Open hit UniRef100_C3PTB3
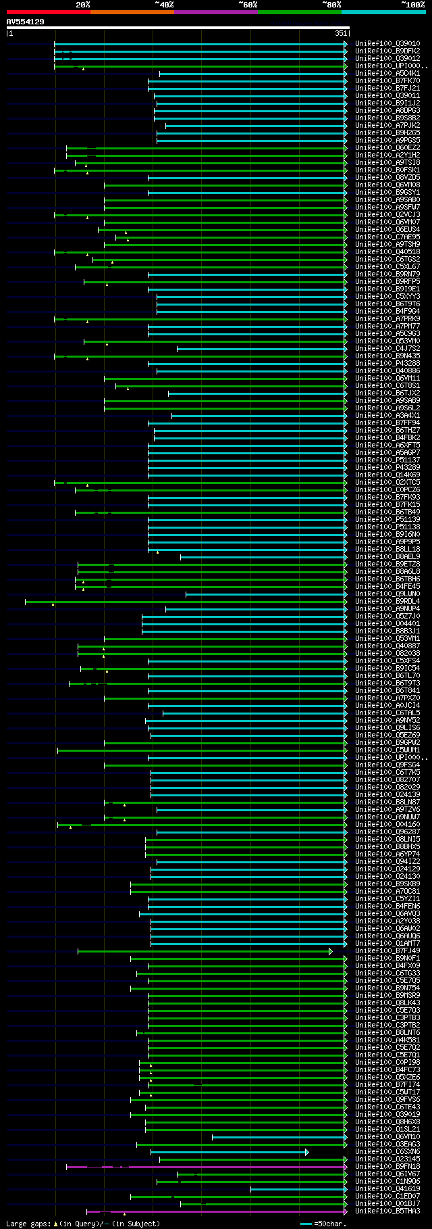 pos(387,1018)
